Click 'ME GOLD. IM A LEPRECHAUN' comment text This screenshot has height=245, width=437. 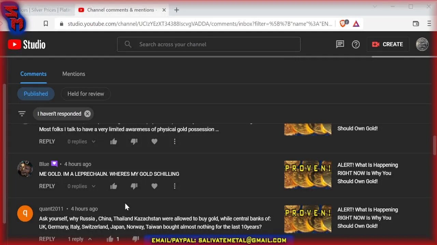pyautogui.click(x=109, y=174)
